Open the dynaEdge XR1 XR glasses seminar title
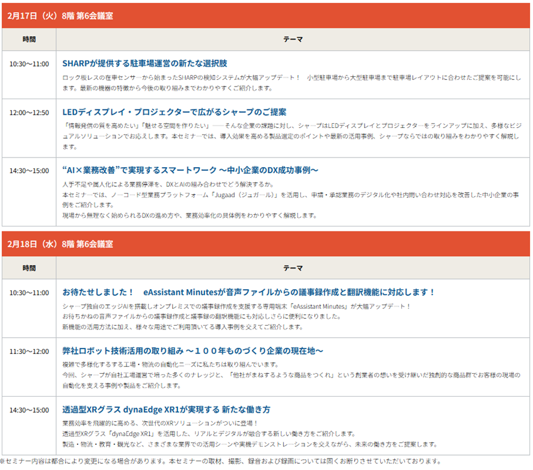Viewport: 533px width, 470px height. 166,409
